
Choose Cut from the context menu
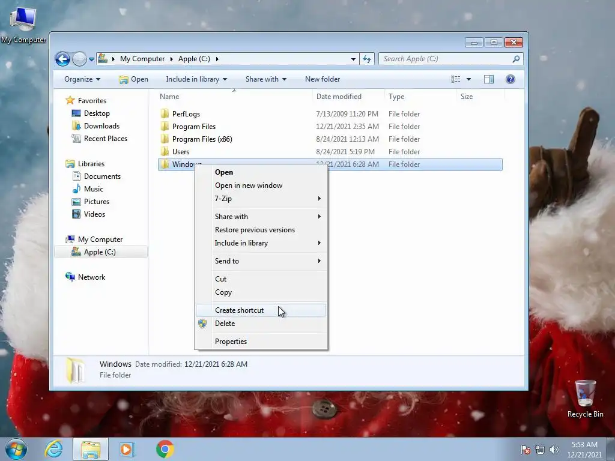tap(261, 279)
